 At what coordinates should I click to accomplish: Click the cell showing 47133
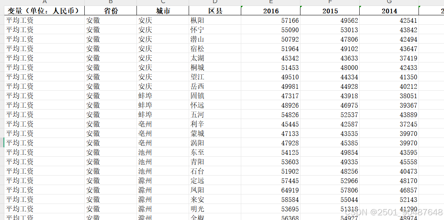(x=271, y=133)
